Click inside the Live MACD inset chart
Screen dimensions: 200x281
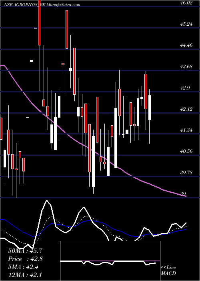[110, 261]
